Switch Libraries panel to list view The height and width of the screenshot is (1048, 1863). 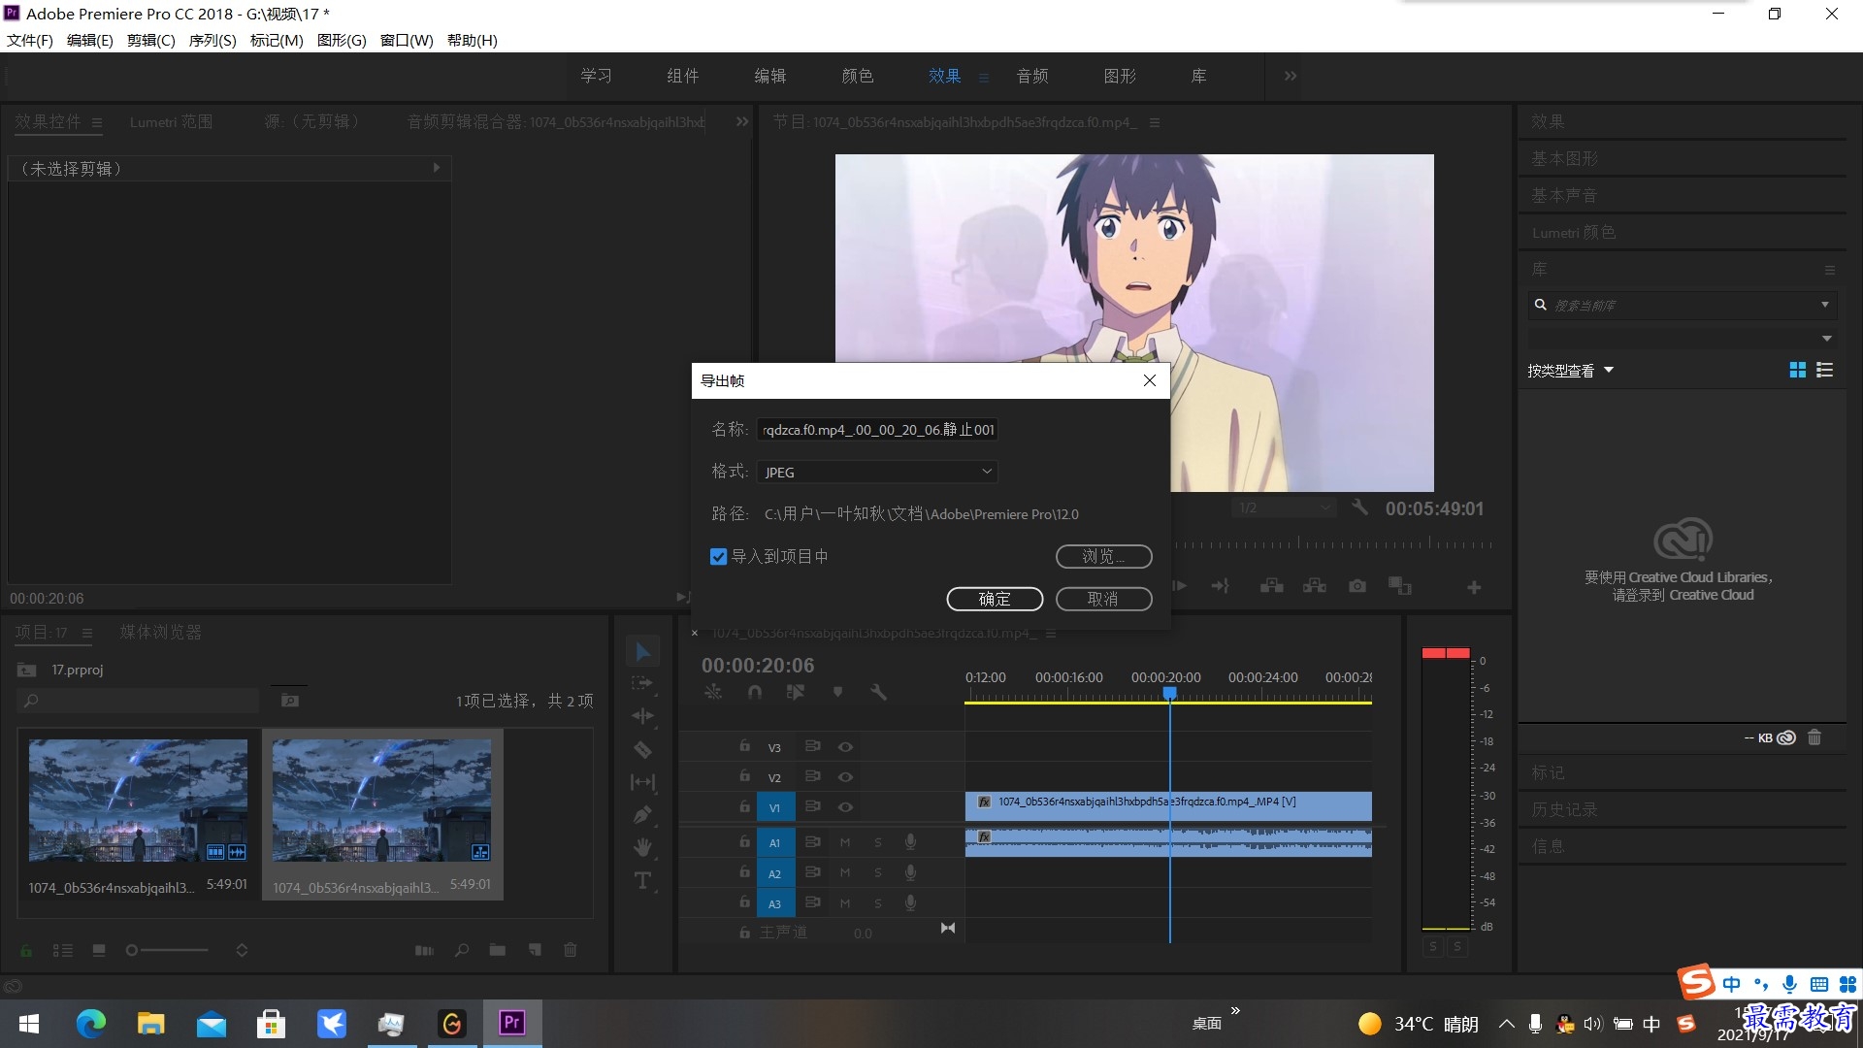(x=1824, y=370)
